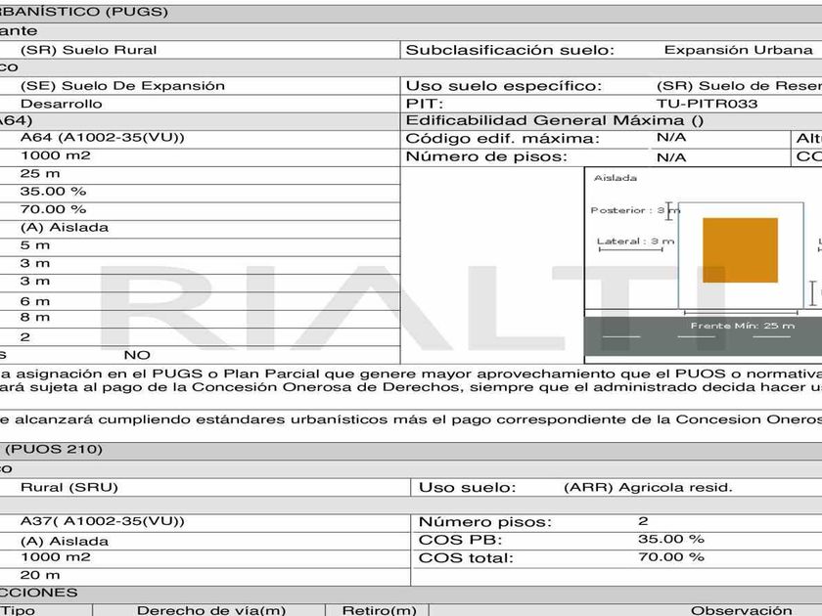Click the 'Expansión Urbana' subclassification value
Viewport: 822px width, 616px height.
pyautogui.click(x=738, y=50)
